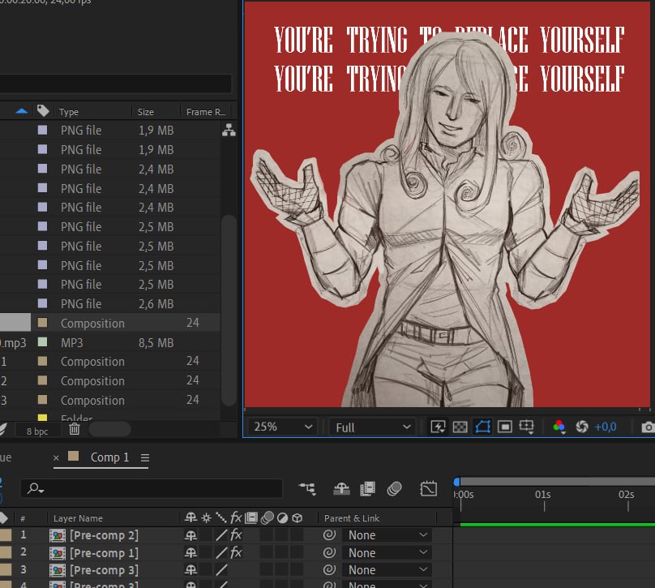This screenshot has height=588, width=655.
Task: Close the Comp 1 timeline tab
Action: point(56,457)
